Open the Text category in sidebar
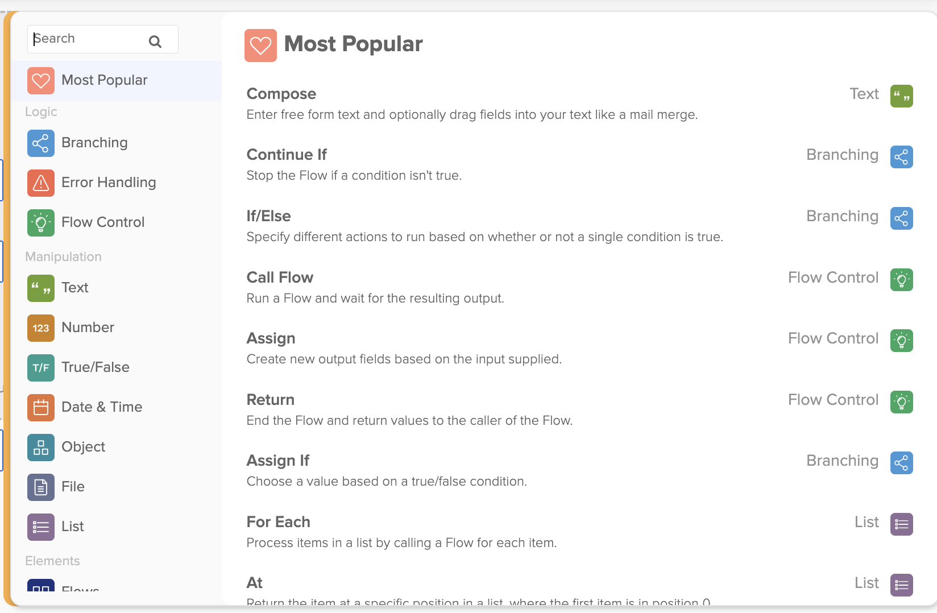Screen dimensions: 937x613 tap(75, 288)
